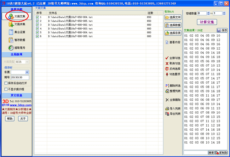Image resolution: width=230 pixels, height=157 pixels.
Task: Uncheck the checkbox for file row 1
Action: (38, 17)
